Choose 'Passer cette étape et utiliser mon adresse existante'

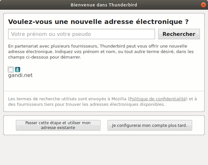pyautogui.click(x=58, y=125)
